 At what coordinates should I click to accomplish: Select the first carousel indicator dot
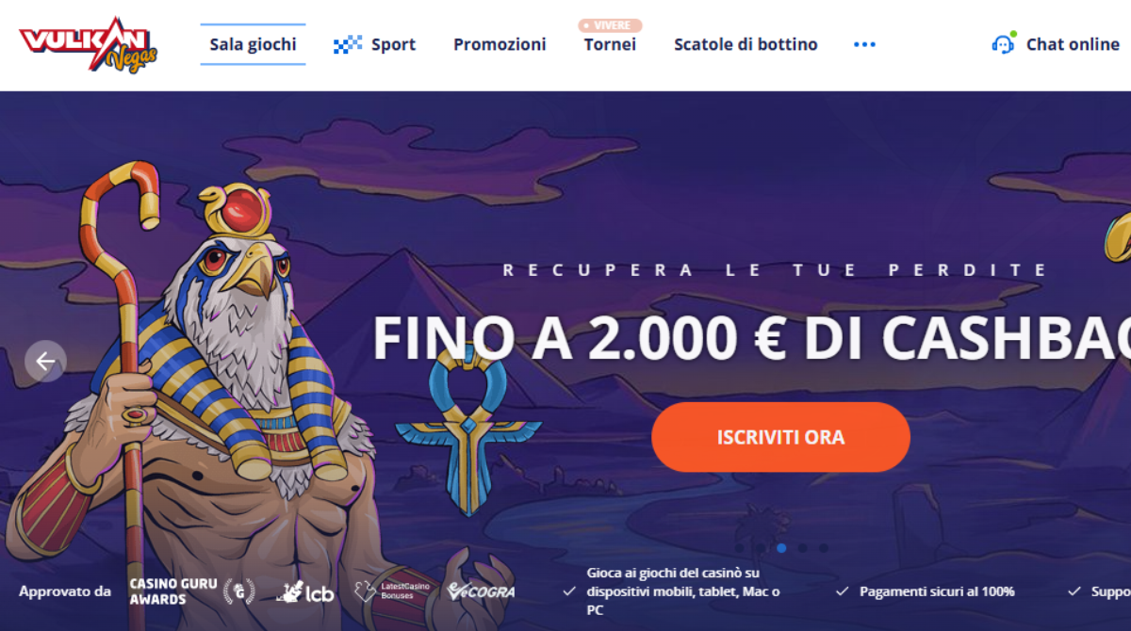(x=739, y=548)
